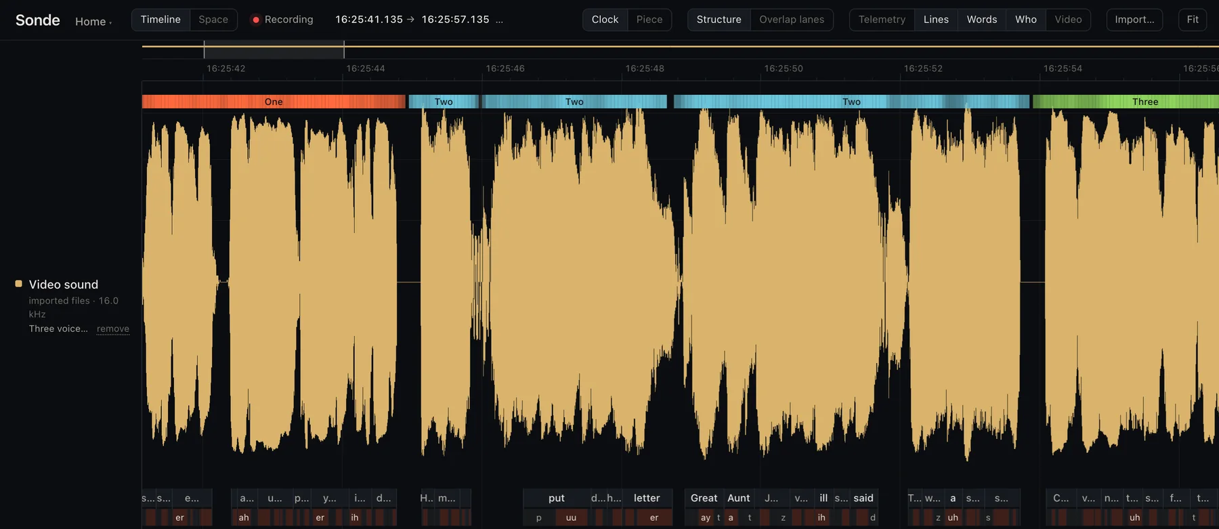Image resolution: width=1219 pixels, height=529 pixels.
Task: Click the word 'Aunt' in the words lane
Action: 738,498
